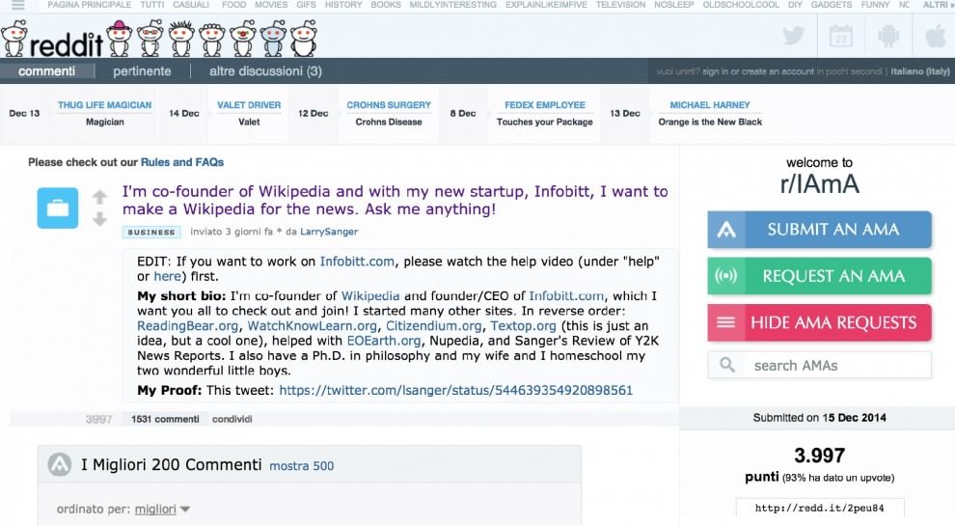Go to OLDSCHOOLCOOL subreddit link
The width and height of the screenshot is (955, 526).
point(741,5)
